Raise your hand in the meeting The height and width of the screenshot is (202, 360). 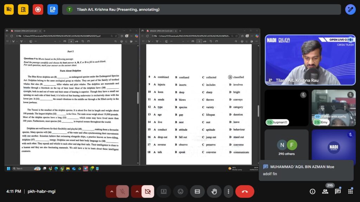(x=214, y=191)
